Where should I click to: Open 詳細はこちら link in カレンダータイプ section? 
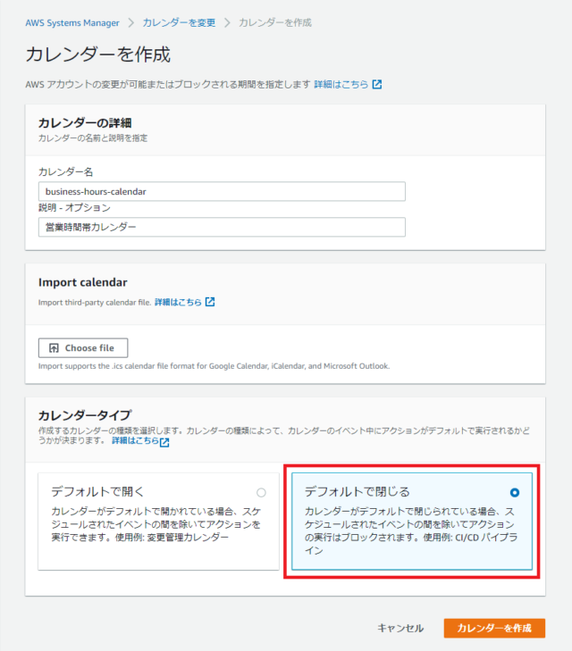pos(135,440)
